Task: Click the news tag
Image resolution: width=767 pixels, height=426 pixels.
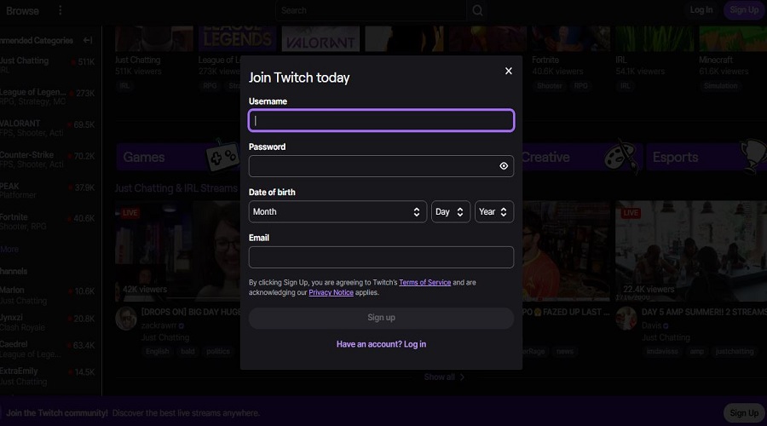Action: [x=564, y=351]
